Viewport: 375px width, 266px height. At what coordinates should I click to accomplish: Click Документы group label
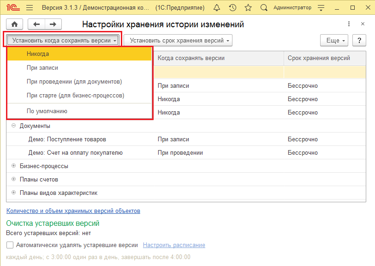tap(35, 126)
